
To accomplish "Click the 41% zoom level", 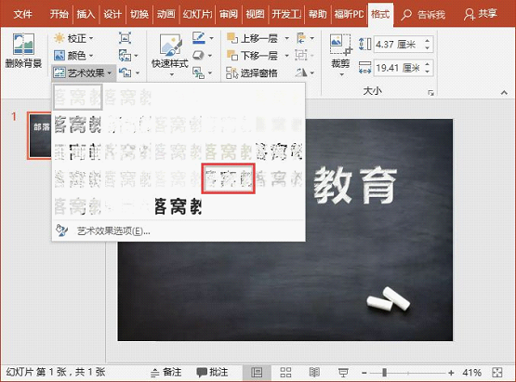I will click(472, 373).
